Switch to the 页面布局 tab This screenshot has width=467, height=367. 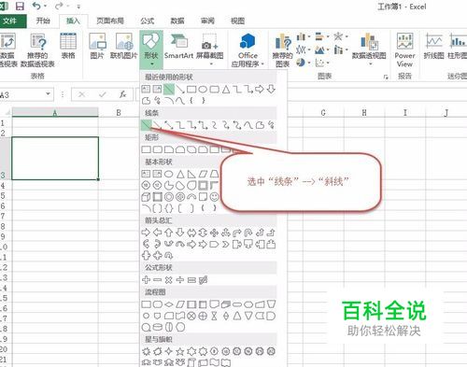pyautogui.click(x=110, y=21)
